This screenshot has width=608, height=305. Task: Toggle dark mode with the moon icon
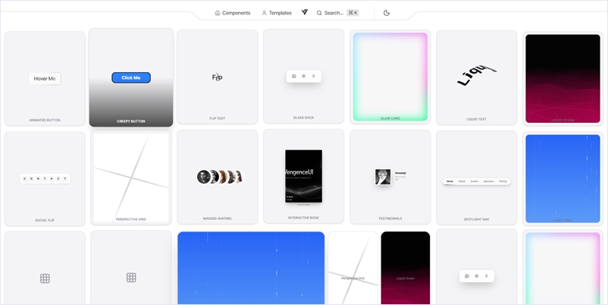pyautogui.click(x=387, y=13)
